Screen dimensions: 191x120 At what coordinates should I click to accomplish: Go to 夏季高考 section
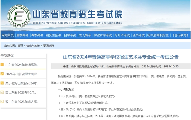pos(22,35)
